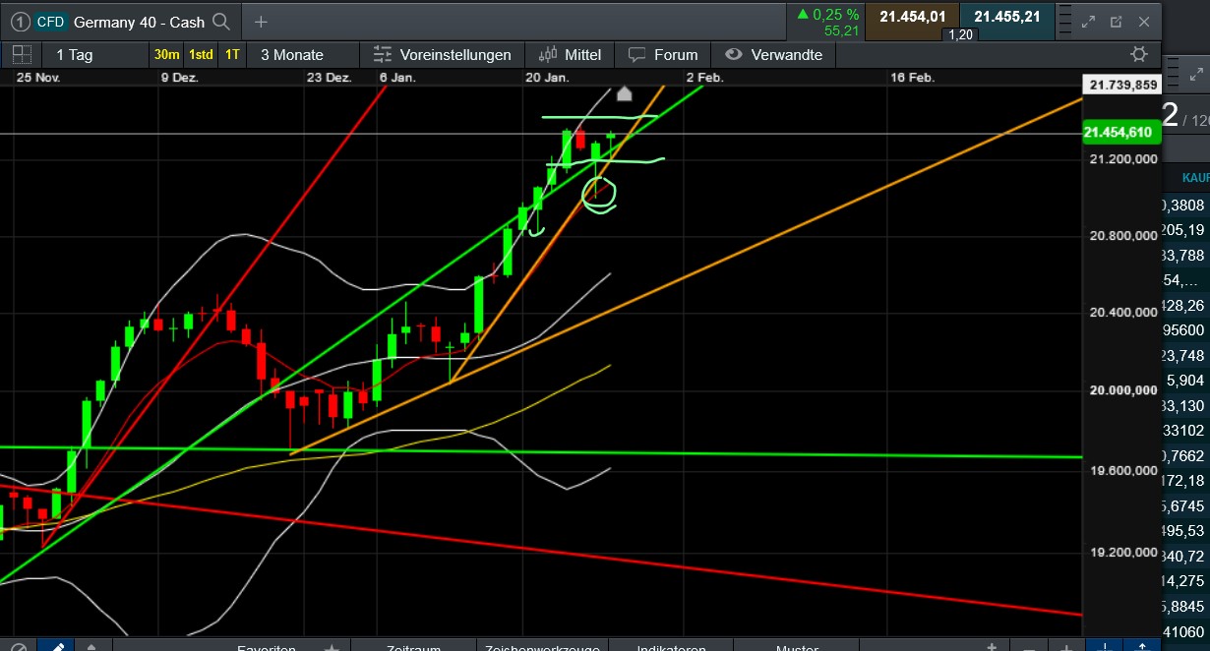Switch to the 1T interval

tap(232, 54)
